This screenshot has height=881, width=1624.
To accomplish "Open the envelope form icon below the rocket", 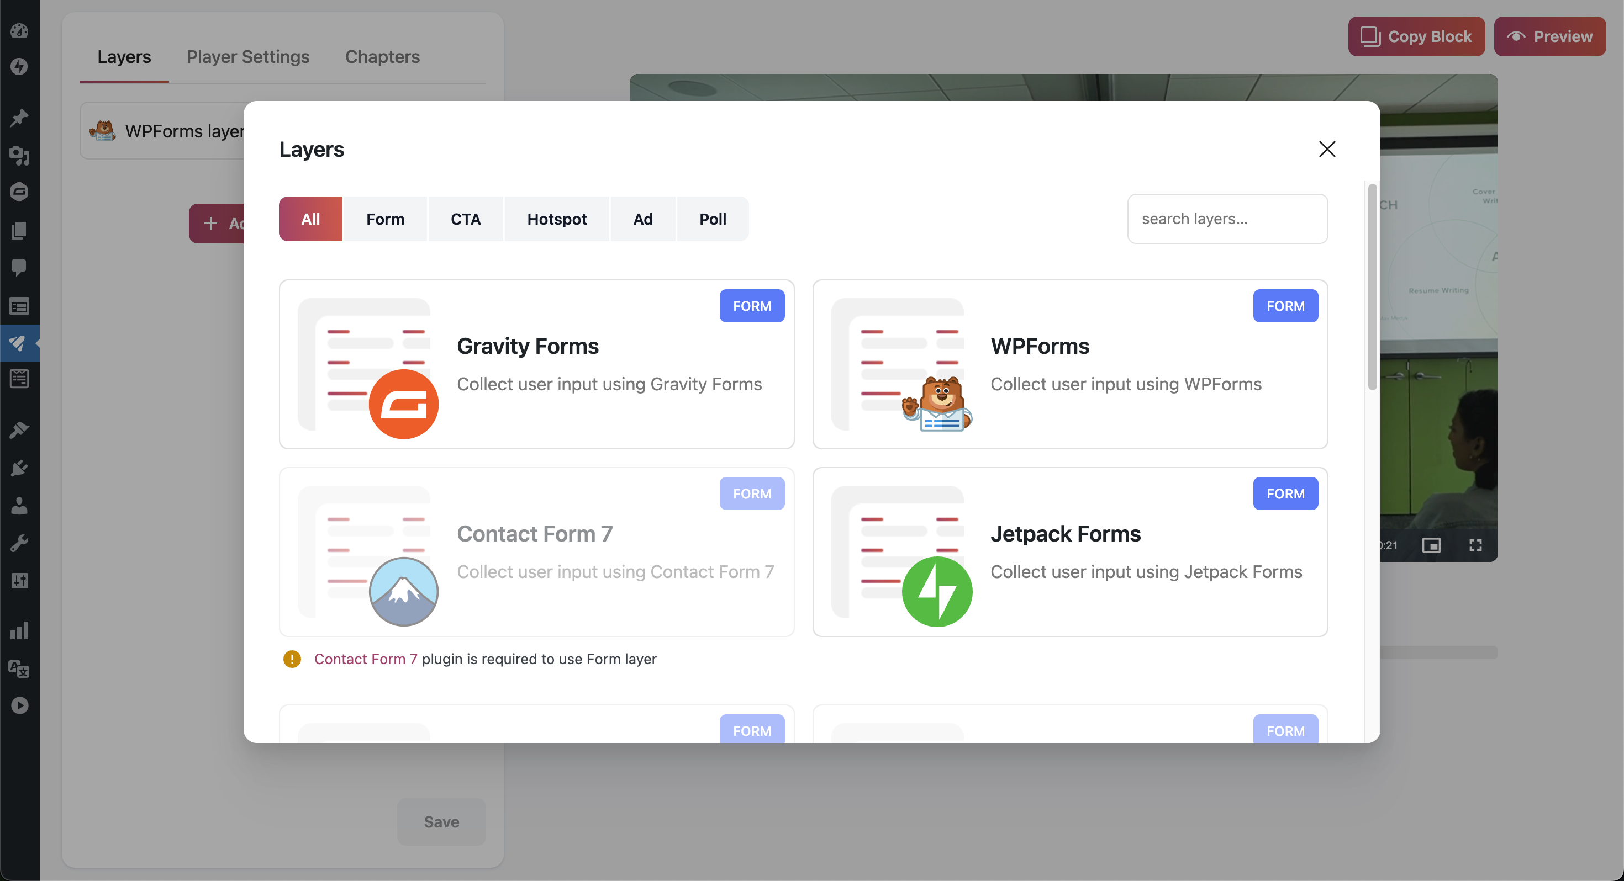I will click(x=19, y=379).
